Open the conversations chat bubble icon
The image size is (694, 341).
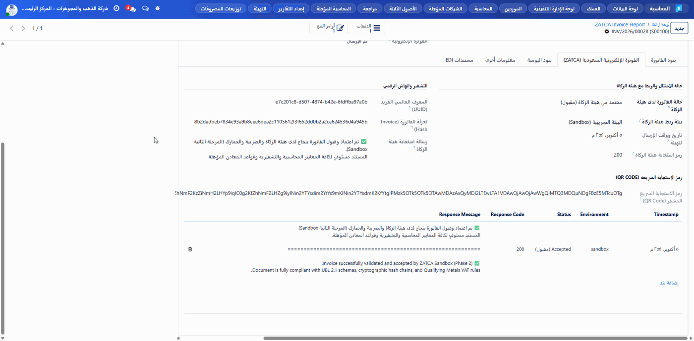click(x=145, y=8)
